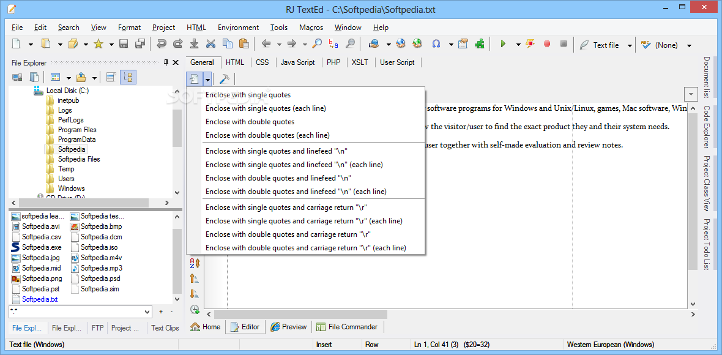Toggle the File Explorer panel pin
This screenshot has height=355, width=722.
click(166, 62)
